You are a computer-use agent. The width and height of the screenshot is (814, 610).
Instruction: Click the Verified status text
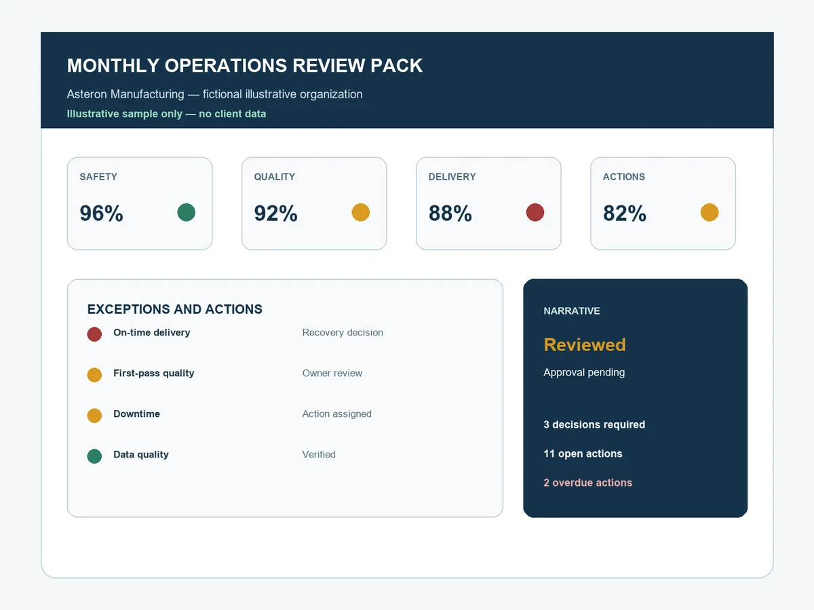319,455
